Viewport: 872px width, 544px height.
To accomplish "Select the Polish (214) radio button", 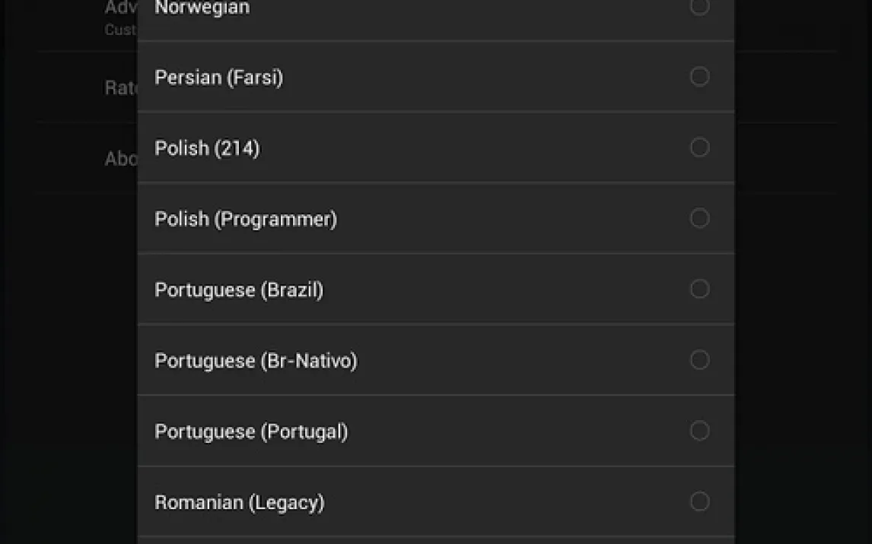I will pyautogui.click(x=699, y=147).
